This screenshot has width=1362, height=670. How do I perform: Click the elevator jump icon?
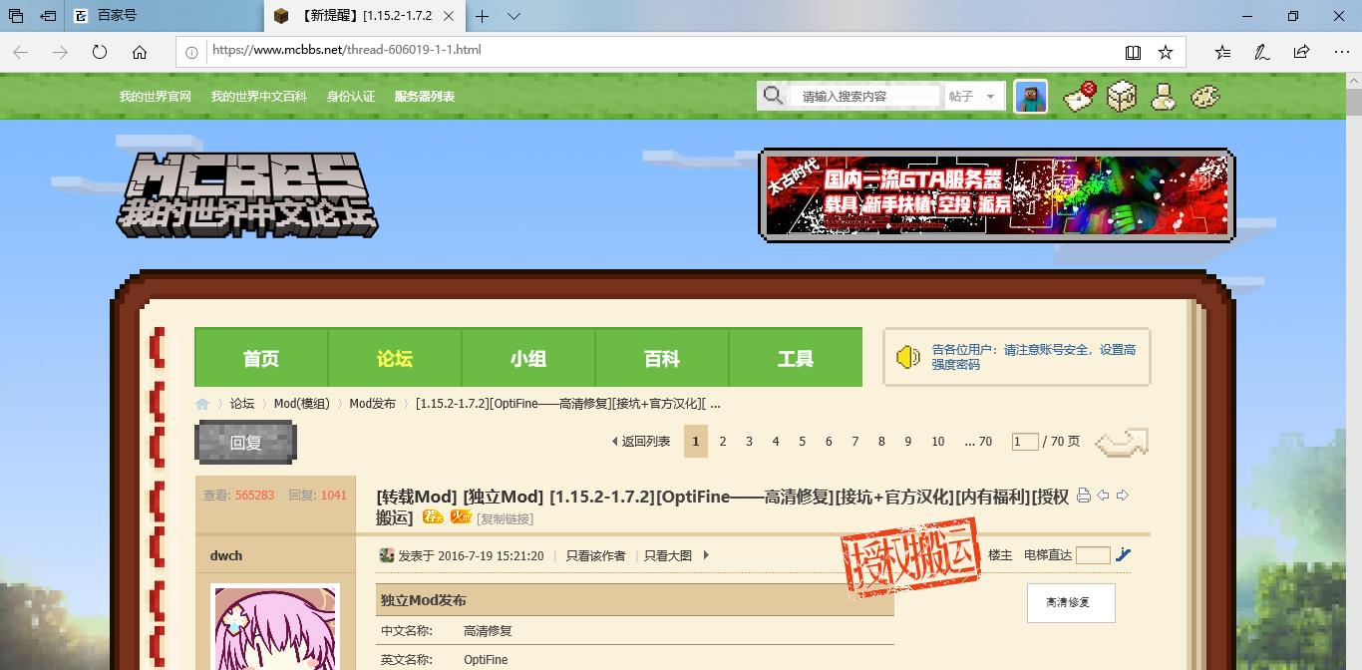pos(1123,555)
